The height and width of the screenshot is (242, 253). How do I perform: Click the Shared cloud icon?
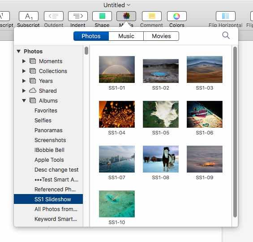point(33,91)
